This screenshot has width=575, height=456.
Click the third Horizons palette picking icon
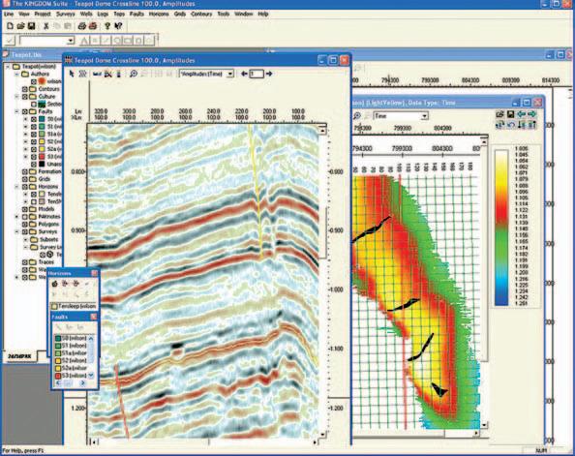(x=76, y=284)
